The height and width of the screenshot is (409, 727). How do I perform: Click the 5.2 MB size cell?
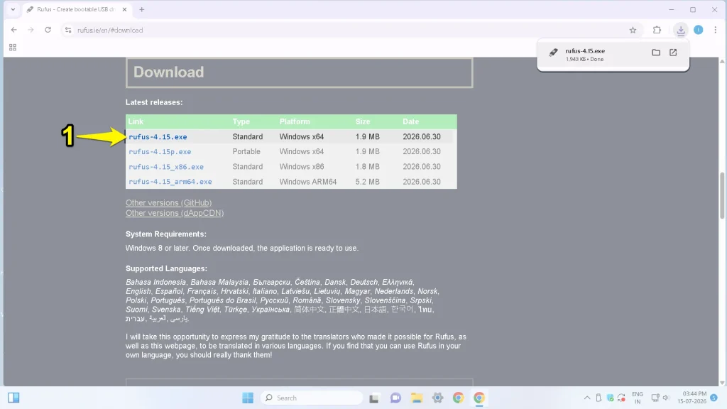pyautogui.click(x=367, y=182)
